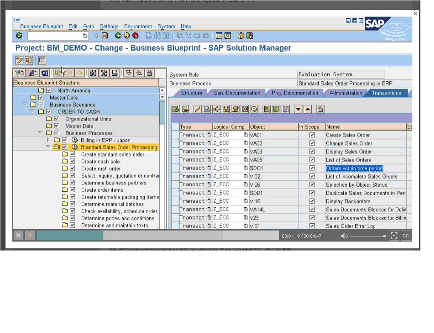Expand the Billing in ERP - Japan node
Screen dimensions: 434x333
click(x=49, y=140)
